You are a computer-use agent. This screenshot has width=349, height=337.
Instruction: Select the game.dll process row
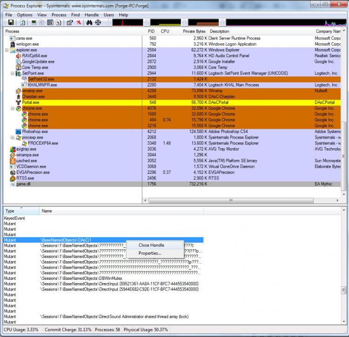tap(172, 184)
